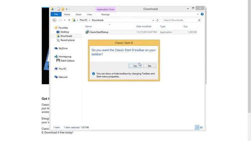This screenshot has width=251, height=141.
Task: Click the New folder quick access icon
Action: click(x=63, y=9)
